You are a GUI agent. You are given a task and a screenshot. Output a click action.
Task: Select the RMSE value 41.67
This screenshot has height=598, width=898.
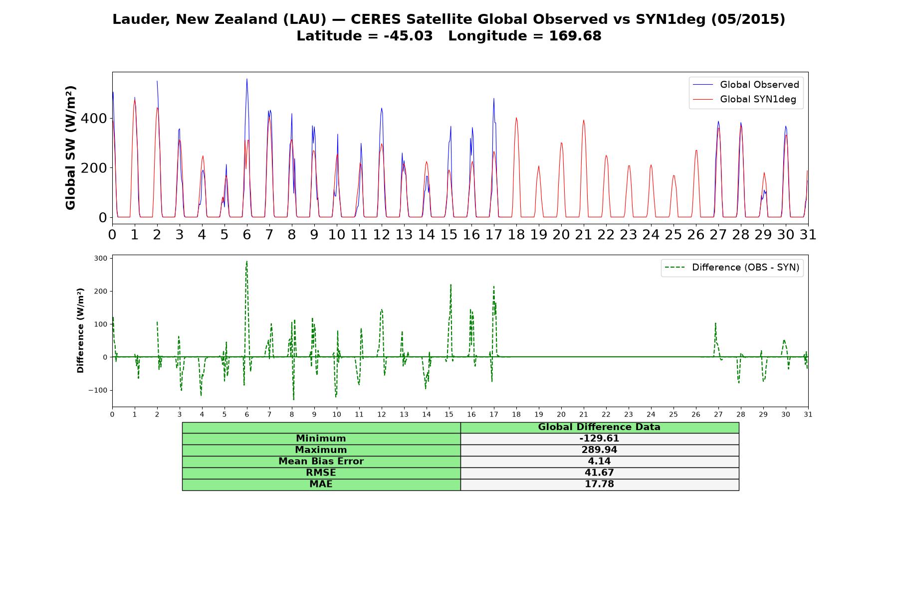pyautogui.click(x=599, y=473)
